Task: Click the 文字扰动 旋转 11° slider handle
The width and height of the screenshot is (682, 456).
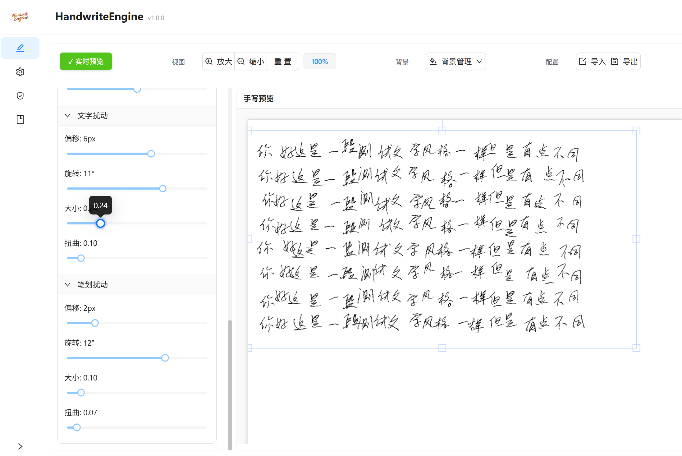Action: click(162, 189)
